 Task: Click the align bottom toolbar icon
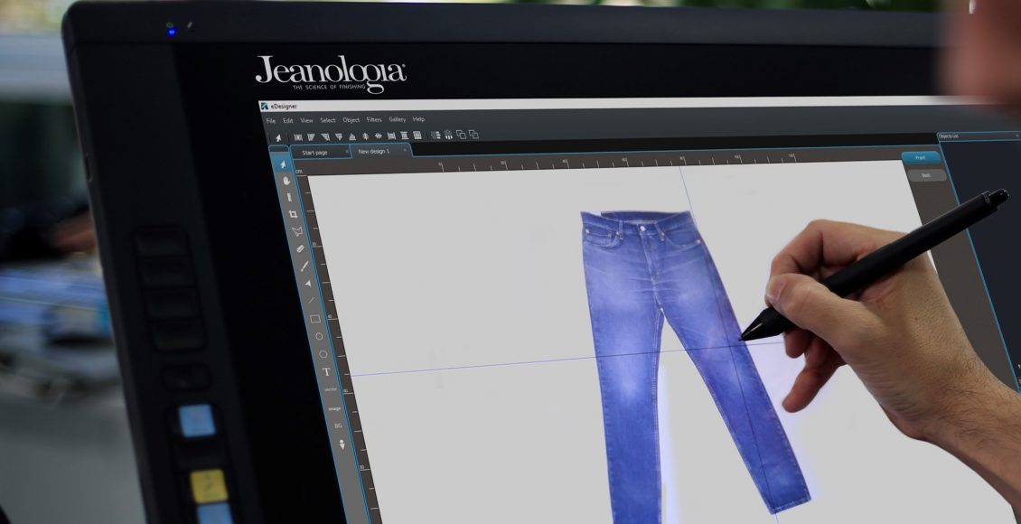(x=352, y=136)
